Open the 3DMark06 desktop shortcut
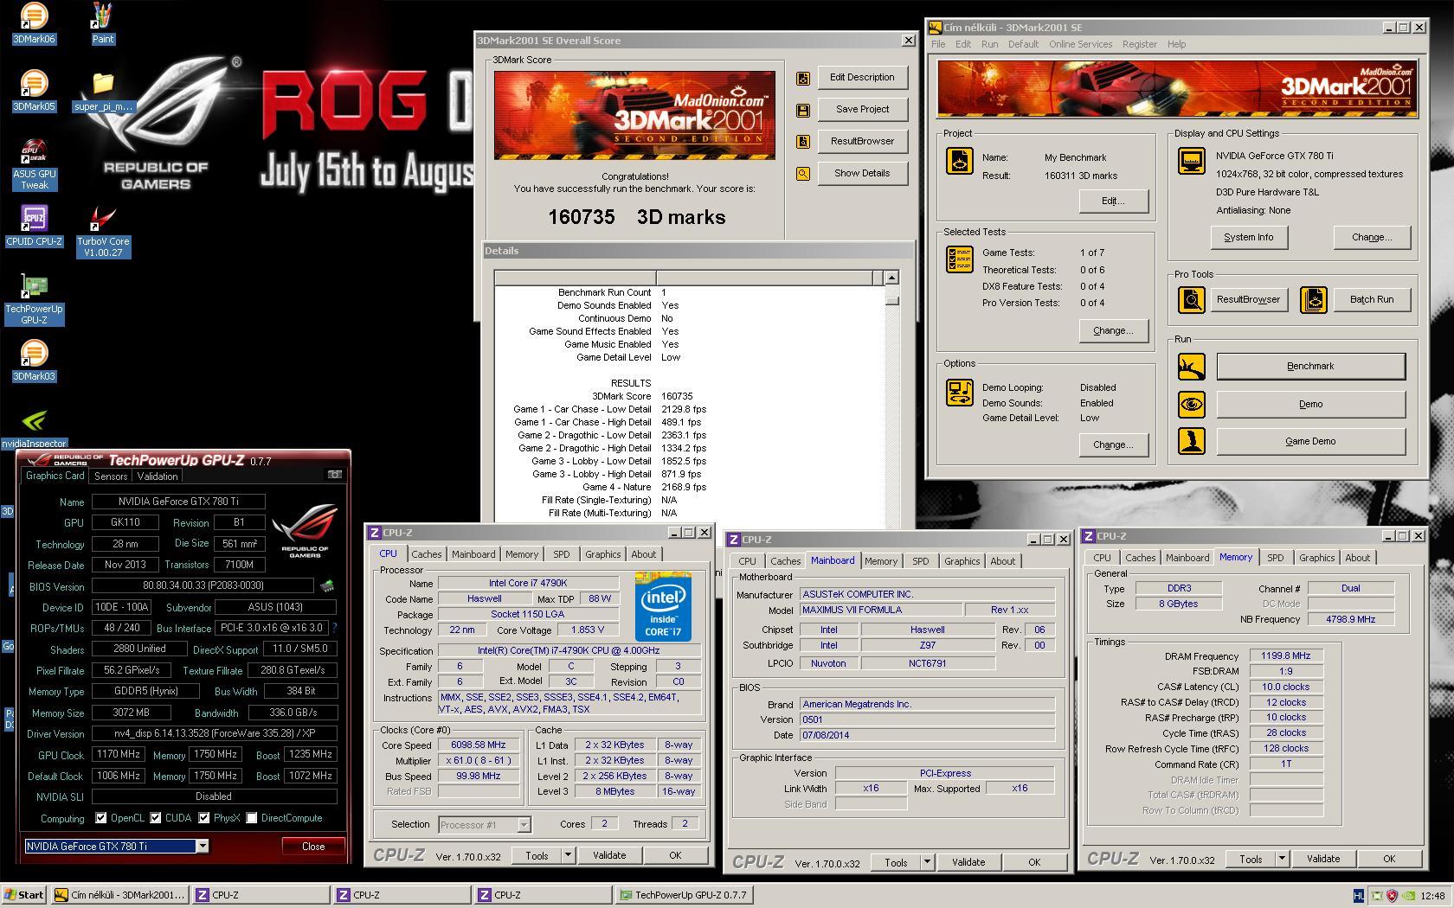Image resolution: width=1454 pixels, height=908 pixels. click(34, 23)
